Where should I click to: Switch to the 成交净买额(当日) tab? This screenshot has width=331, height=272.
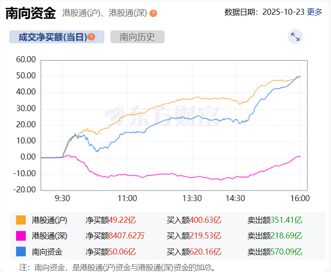click(52, 37)
